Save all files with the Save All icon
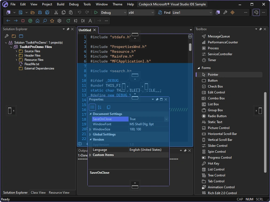270x202 pixels. [47, 13]
